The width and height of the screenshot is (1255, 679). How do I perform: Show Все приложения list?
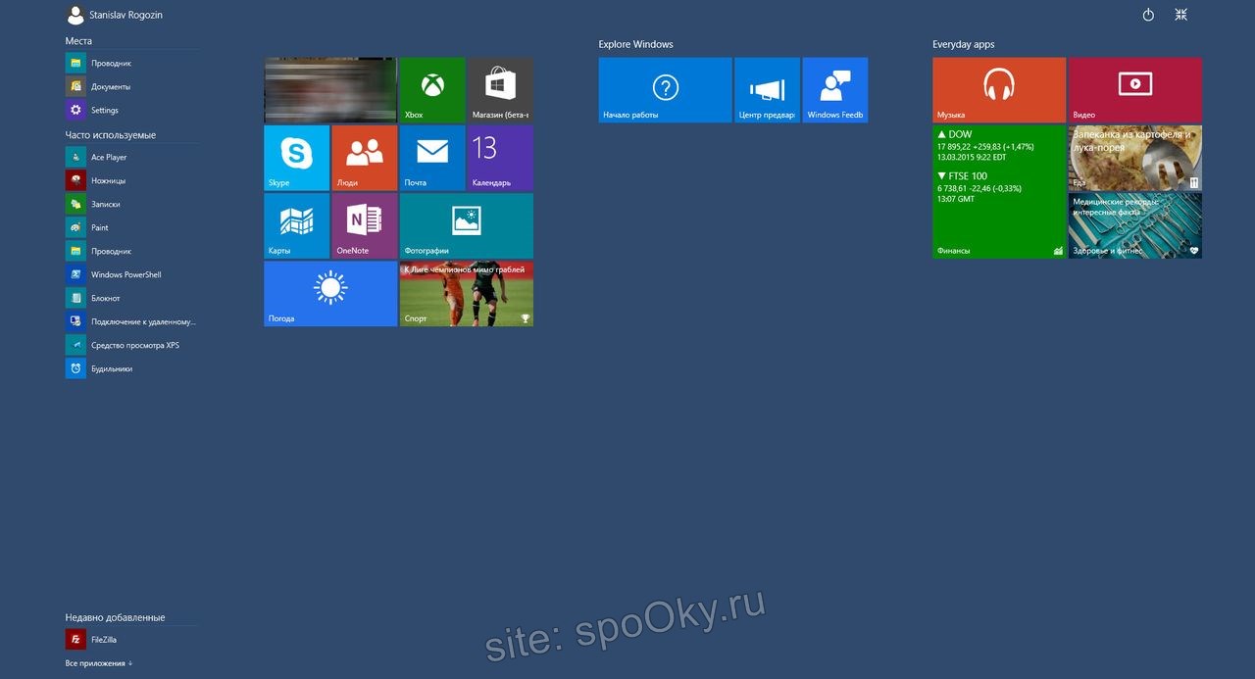[98, 664]
